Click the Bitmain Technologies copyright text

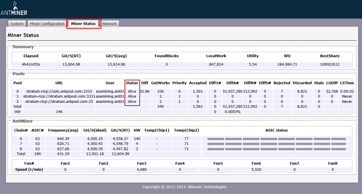pos(184,187)
